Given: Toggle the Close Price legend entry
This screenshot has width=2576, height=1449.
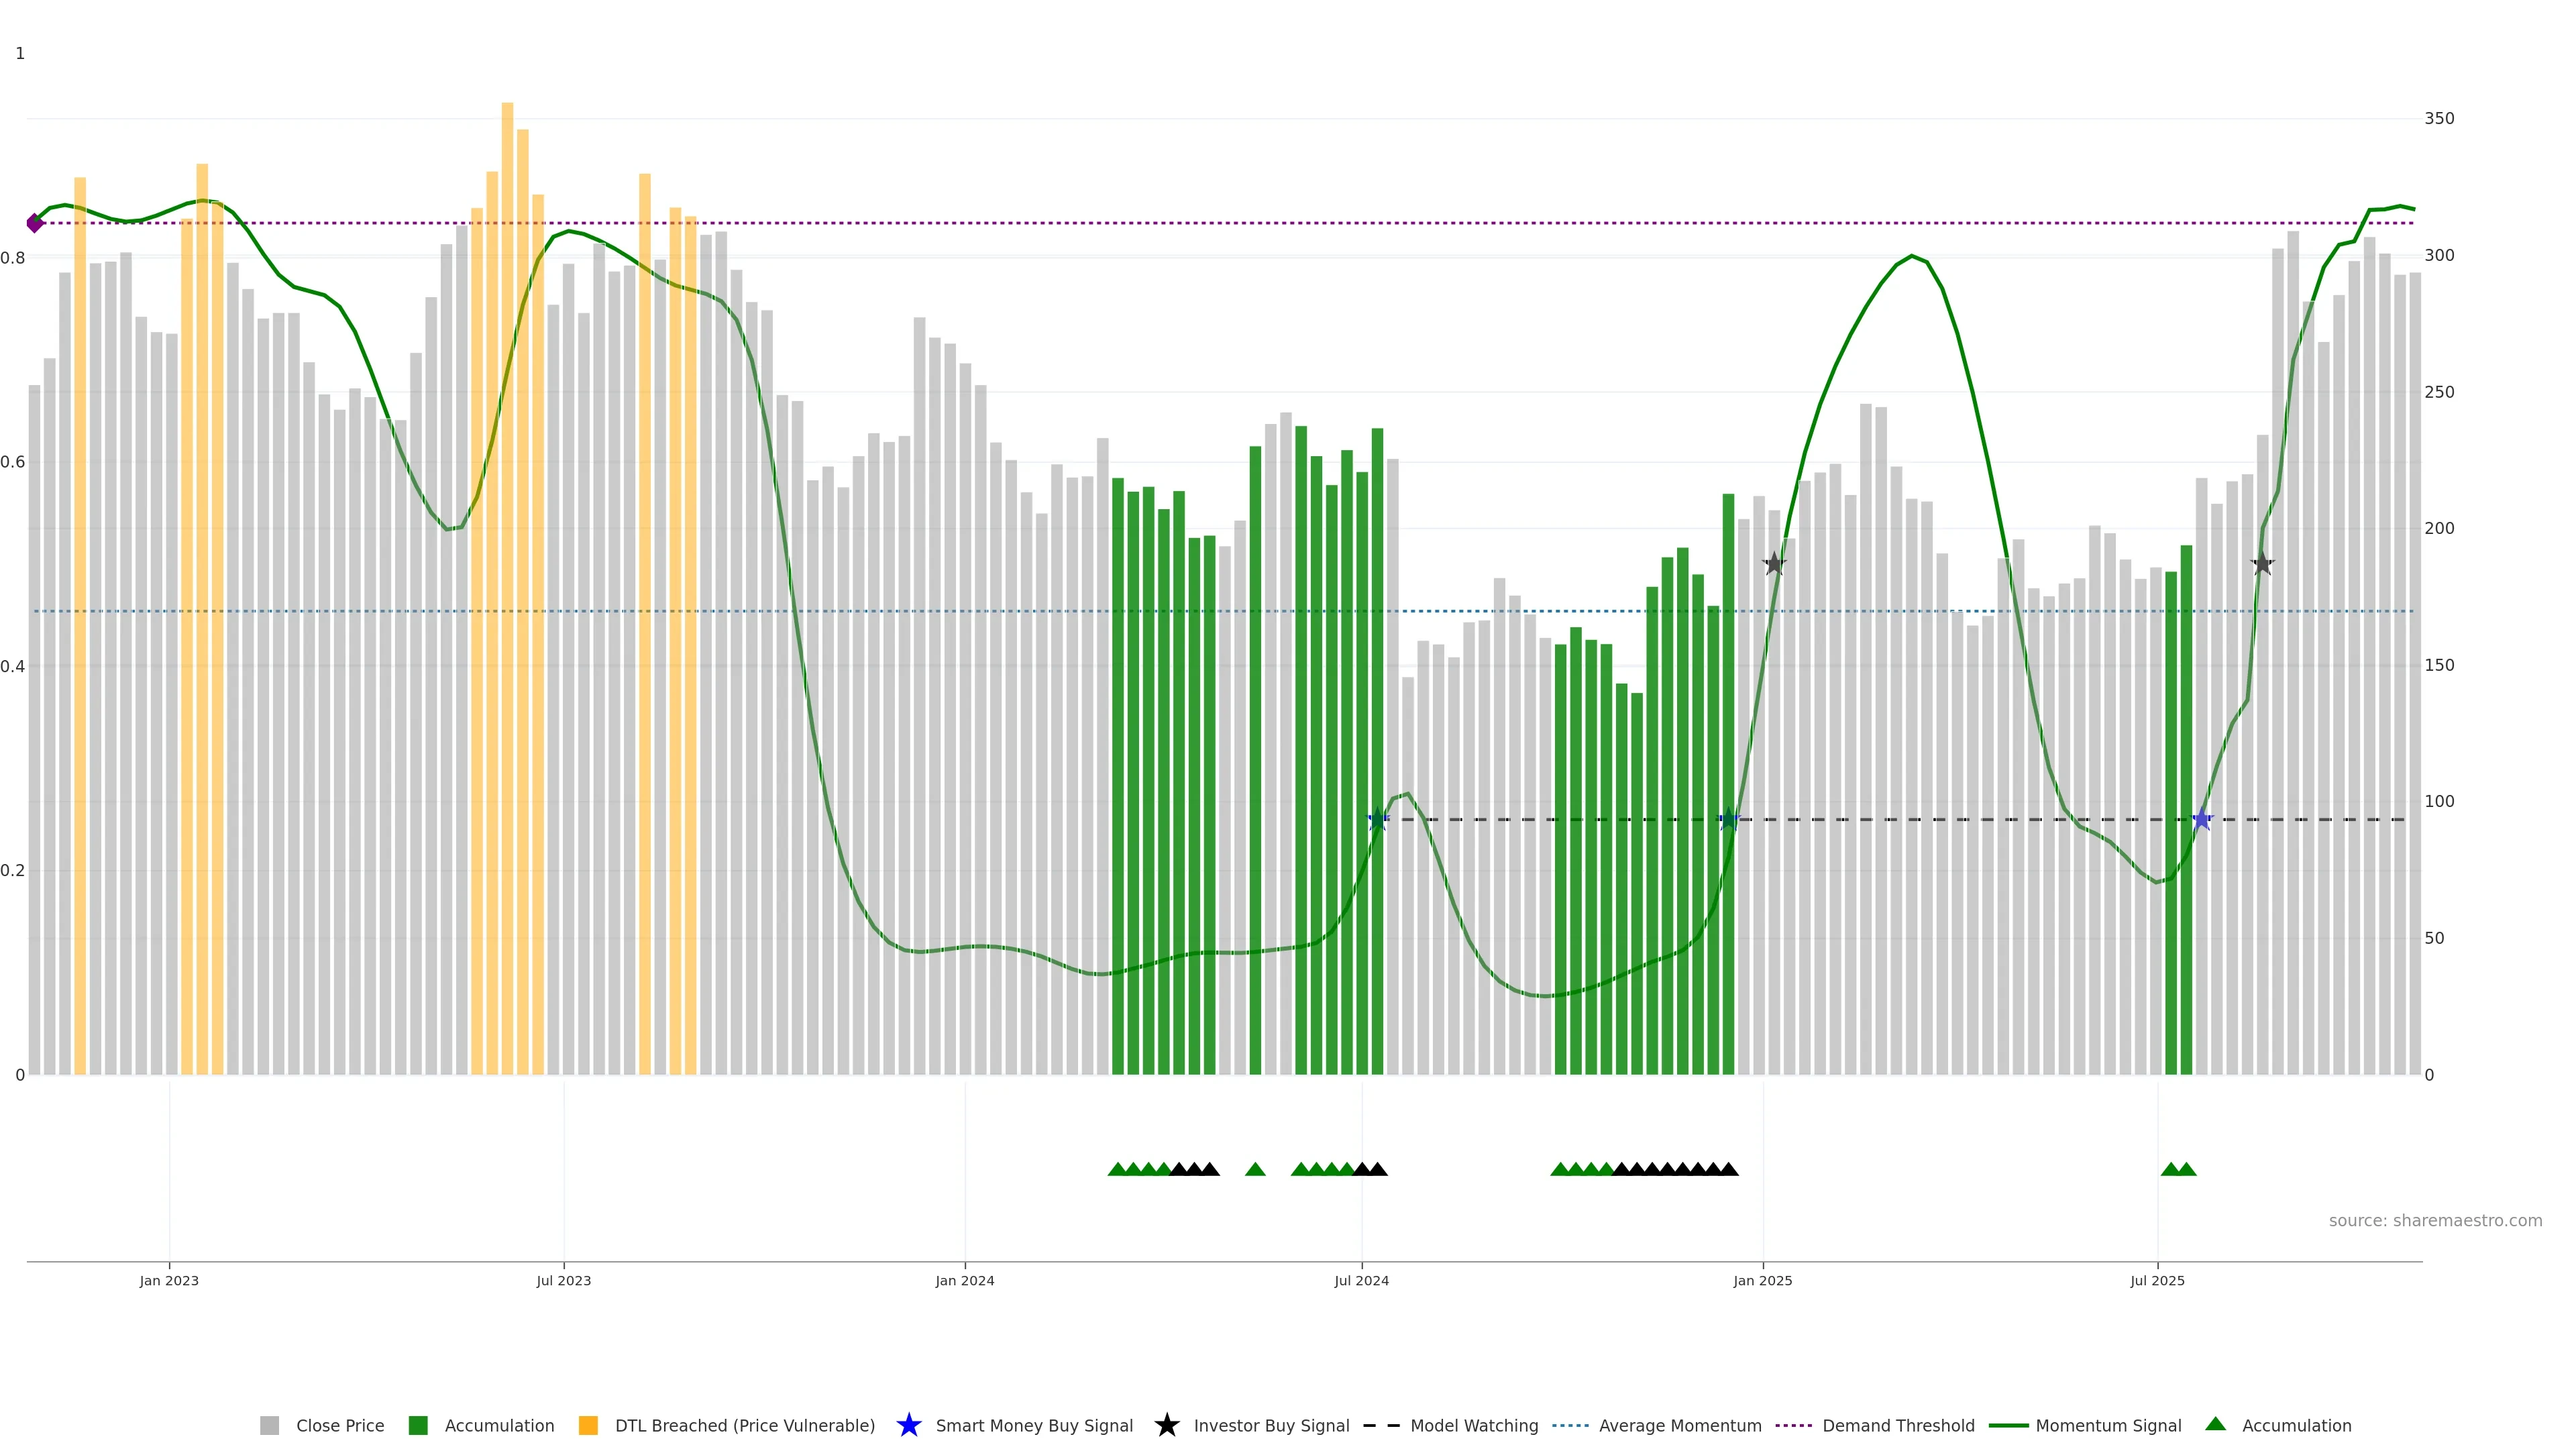Looking at the screenshot, I should pyautogui.click(x=339, y=1426).
